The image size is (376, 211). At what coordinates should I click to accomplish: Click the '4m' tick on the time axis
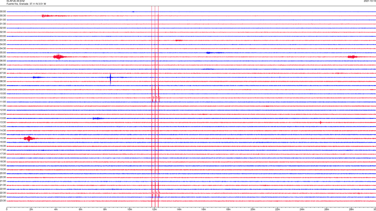pyautogui.click(x=56, y=209)
